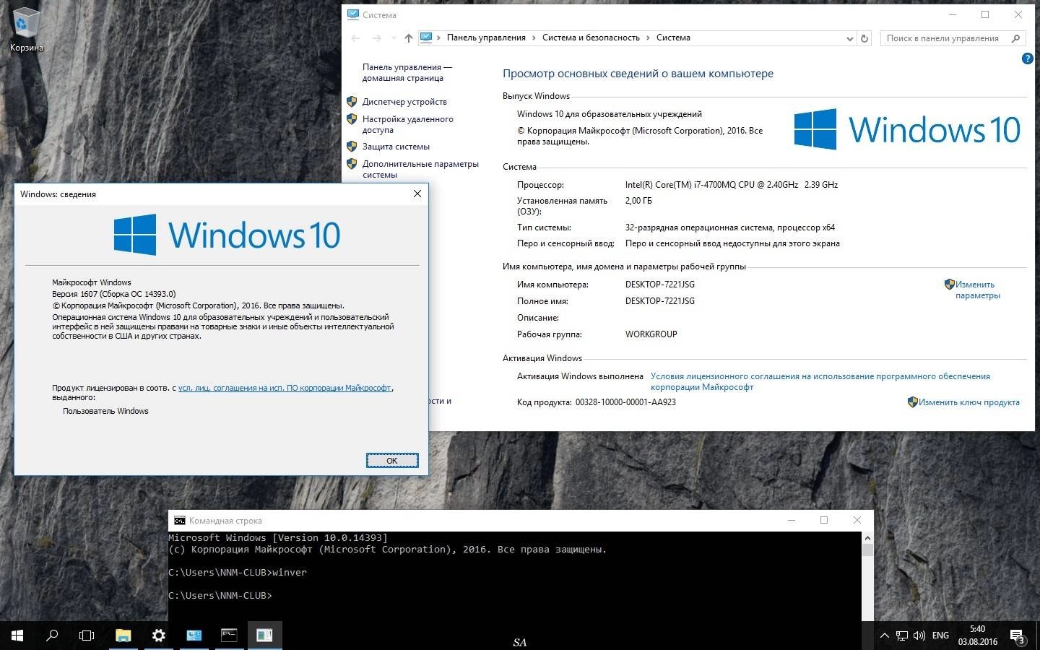Click the shield icon beside Диспетчер устройств
1040x650 pixels.
pos(352,102)
